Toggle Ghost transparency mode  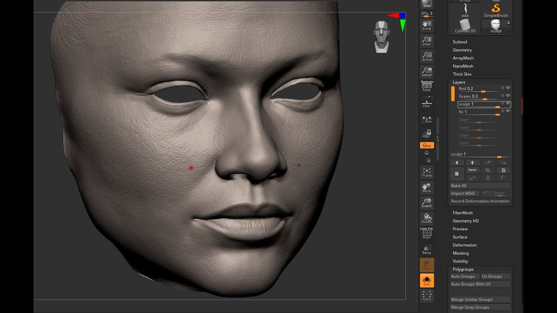pos(427,265)
